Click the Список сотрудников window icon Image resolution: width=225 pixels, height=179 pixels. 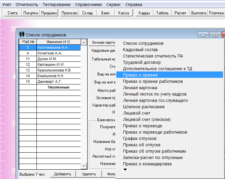pos(22,34)
